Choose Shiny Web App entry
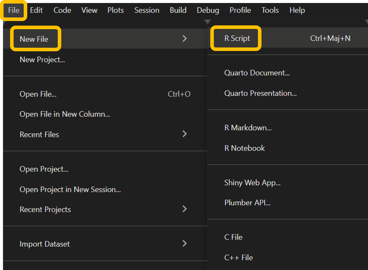Screen dimensions: 368x270 [252, 182]
